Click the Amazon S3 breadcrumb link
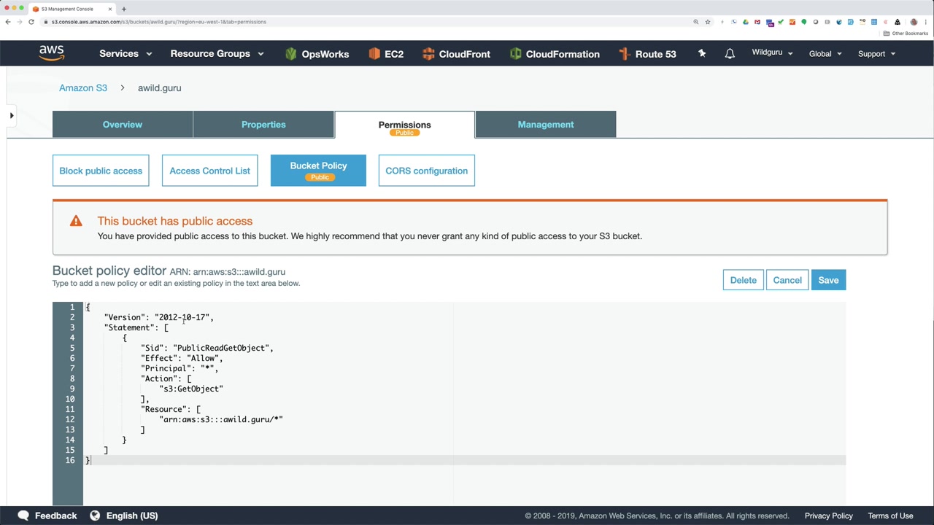Image resolution: width=934 pixels, height=525 pixels. click(x=83, y=87)
